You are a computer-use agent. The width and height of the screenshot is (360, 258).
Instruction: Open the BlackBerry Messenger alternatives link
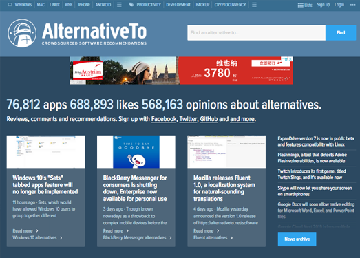134,237
